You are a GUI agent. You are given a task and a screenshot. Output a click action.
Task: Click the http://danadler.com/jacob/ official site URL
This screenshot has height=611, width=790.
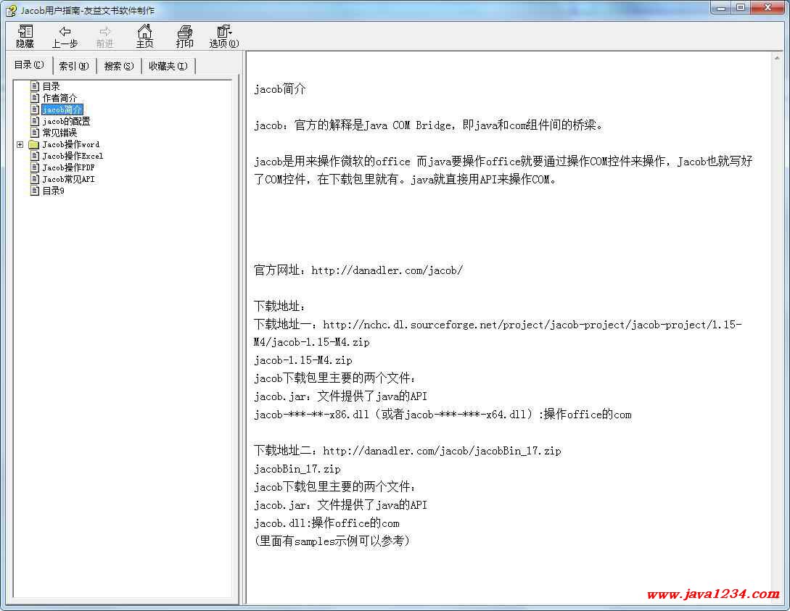[x=387, y=270]
